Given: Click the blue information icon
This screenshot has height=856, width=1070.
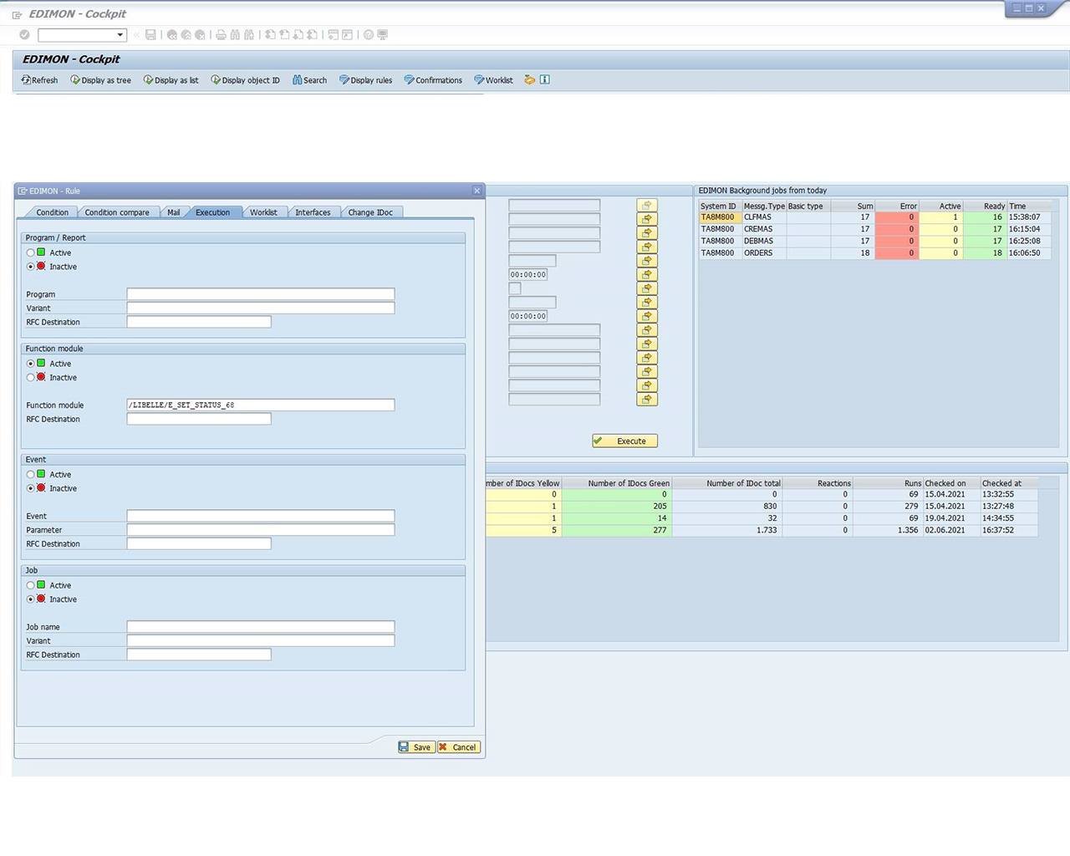Looking at the screenshot, I should tap(545, 80).
